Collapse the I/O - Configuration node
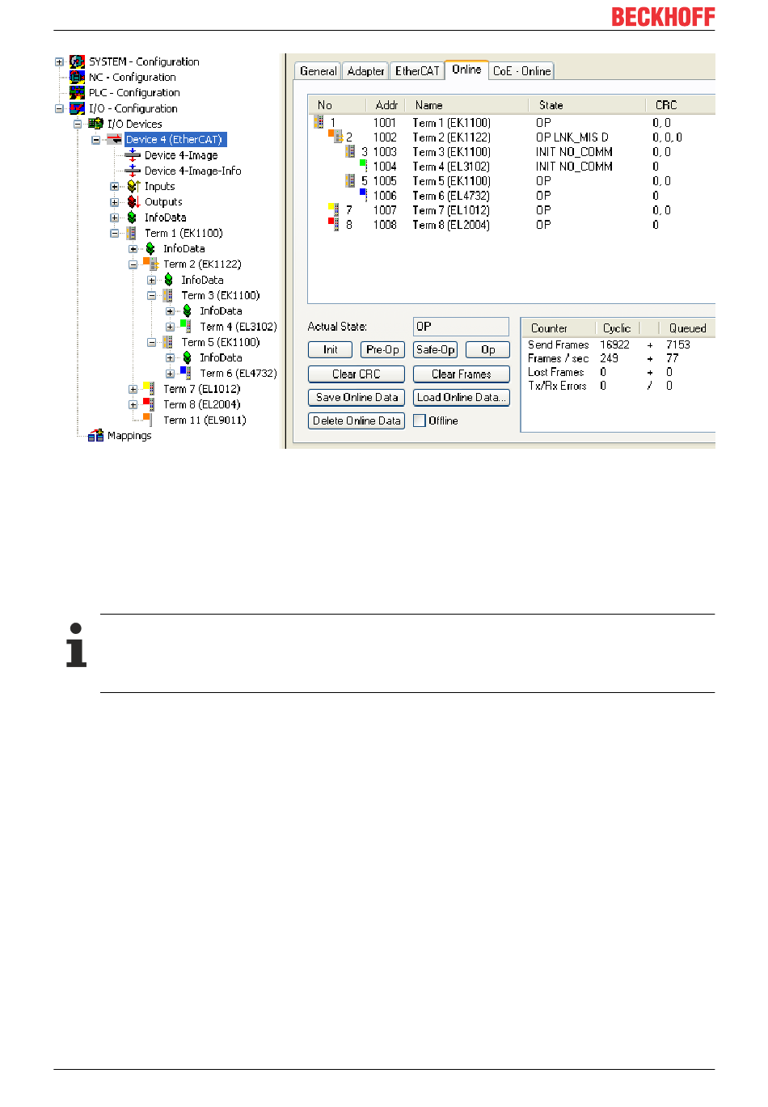This screenshot has width=768, height=1107. coord(59,108)
